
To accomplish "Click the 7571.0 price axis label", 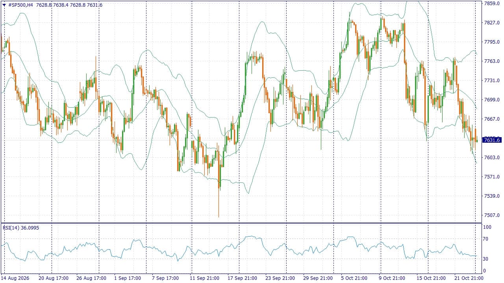I will (x=491, y=176).
